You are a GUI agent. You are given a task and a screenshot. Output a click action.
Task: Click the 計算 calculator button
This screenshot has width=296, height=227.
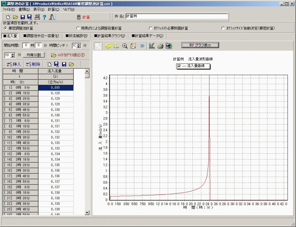point(83,17)
